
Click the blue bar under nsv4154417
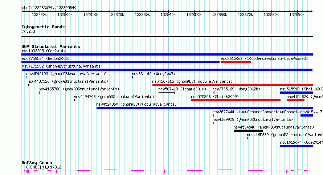pyautogui.click(x=307, y=115)
